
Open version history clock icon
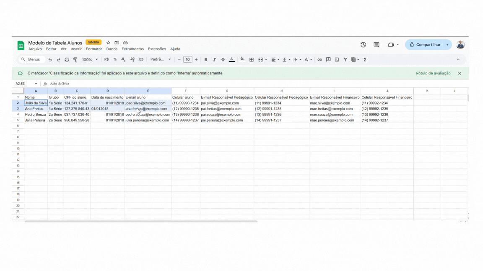363,45
